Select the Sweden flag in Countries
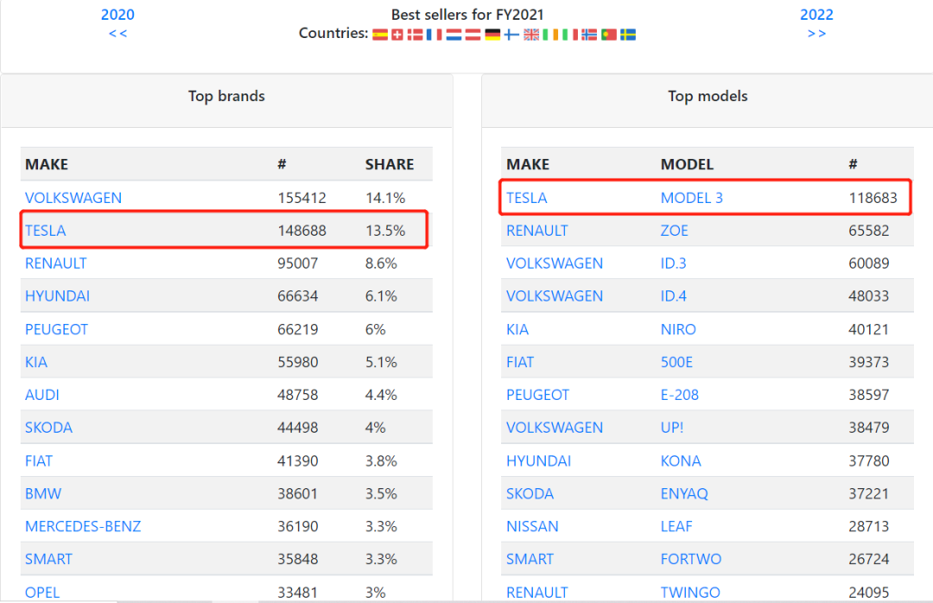The height and width of the screenshot is (603, 933). tap(628, 35)
